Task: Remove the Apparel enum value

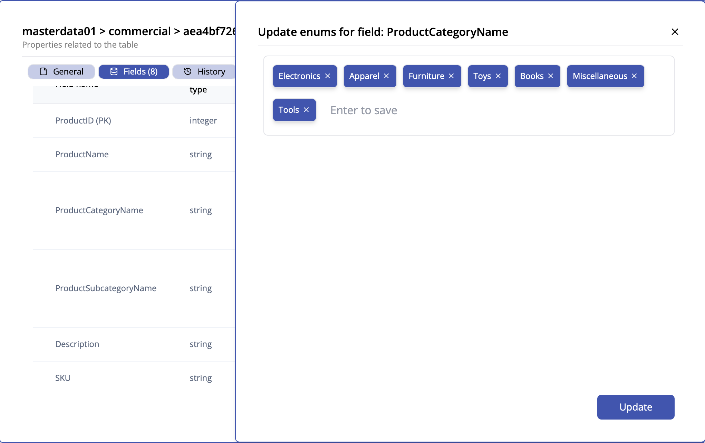Action: pyautogui.click(x=386, y=76)
